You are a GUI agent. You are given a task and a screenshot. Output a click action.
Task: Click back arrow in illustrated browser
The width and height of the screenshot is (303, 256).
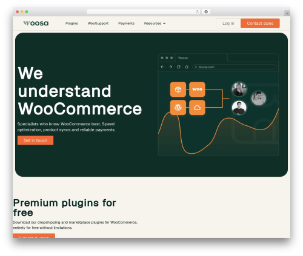click(162, 67)
